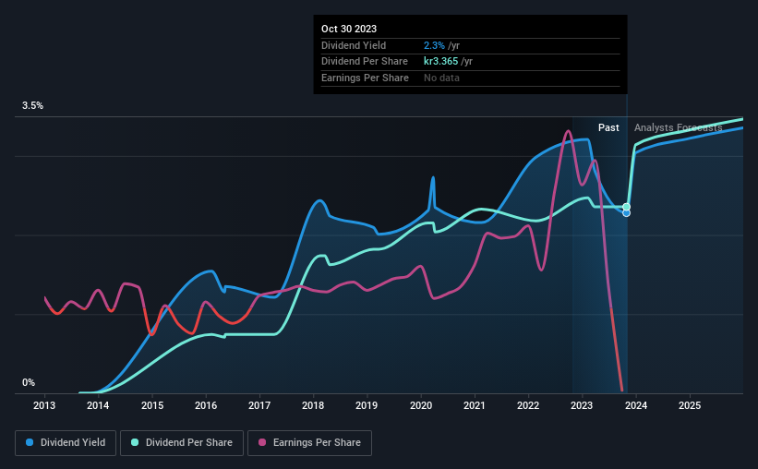This screenshot has height=469, width=758.
Task: Click the 2023 x-axis label
Action: tap(582, 405)
